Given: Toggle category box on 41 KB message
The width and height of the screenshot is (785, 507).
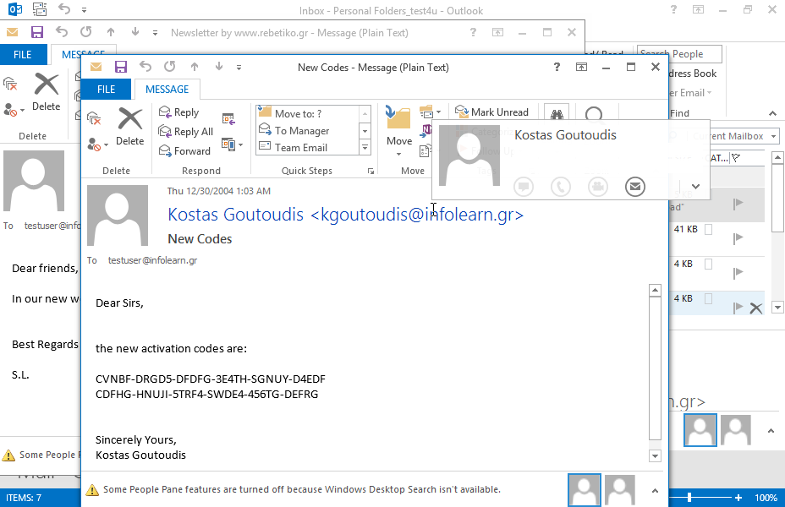Looking at the screenshot, I should point(708,230).
